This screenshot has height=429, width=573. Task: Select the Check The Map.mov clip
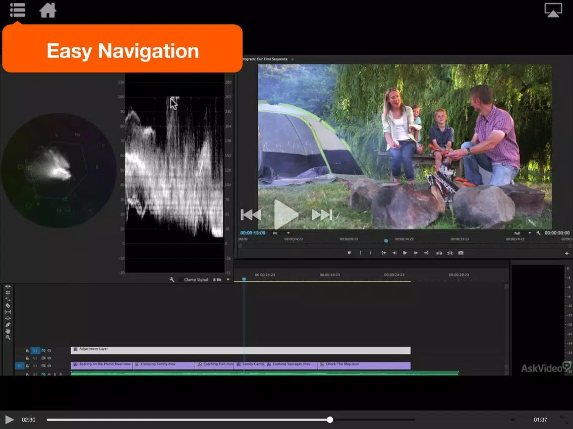364,366
